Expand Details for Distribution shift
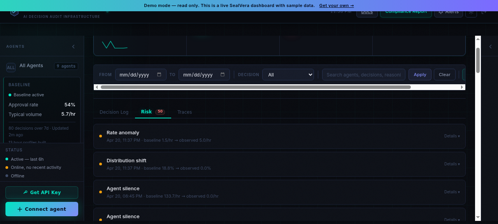The image size is (498, 224). [452, 164]
